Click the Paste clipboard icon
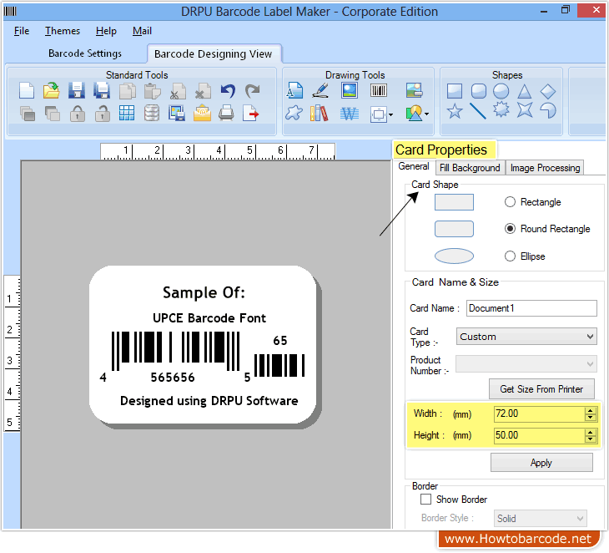 pos(152,91)
